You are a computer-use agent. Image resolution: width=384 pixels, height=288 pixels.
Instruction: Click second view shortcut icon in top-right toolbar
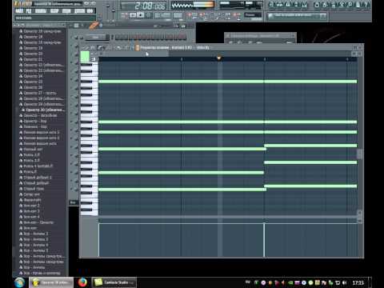(x=280, y=5)
